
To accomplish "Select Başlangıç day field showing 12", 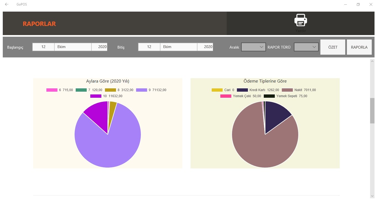I will 43,47.
